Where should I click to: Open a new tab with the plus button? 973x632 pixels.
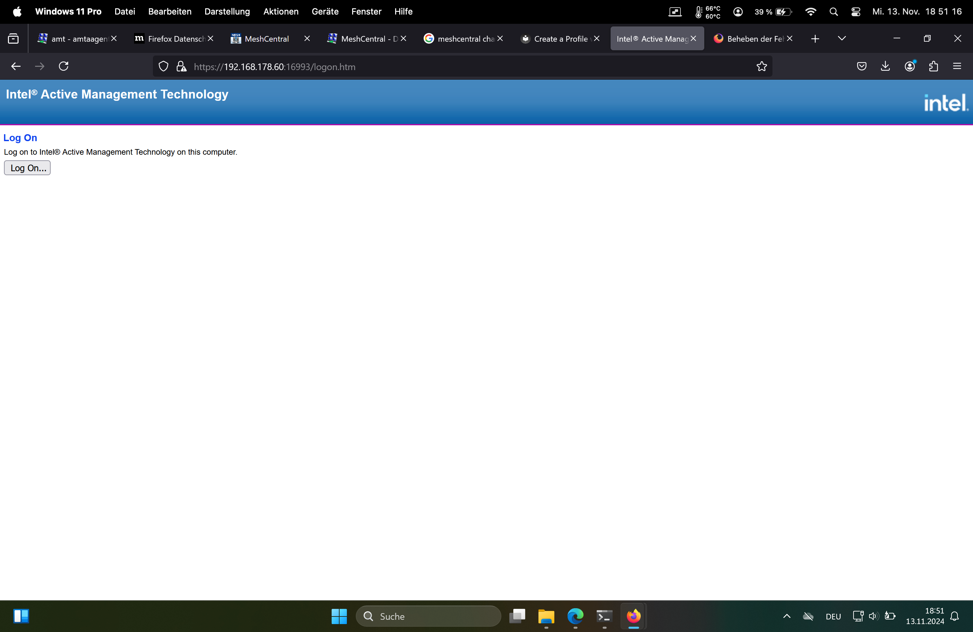(815, 38)
